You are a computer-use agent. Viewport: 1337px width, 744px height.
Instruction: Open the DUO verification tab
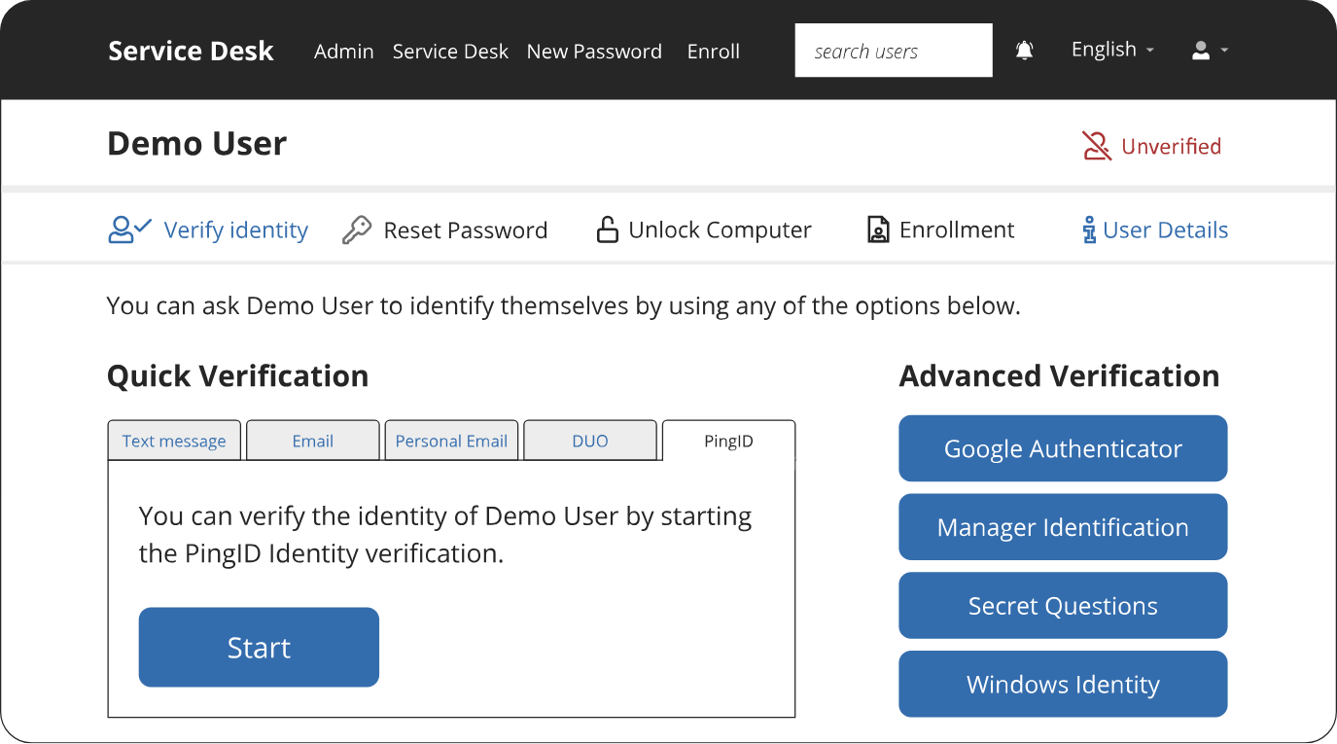(590, 441)
